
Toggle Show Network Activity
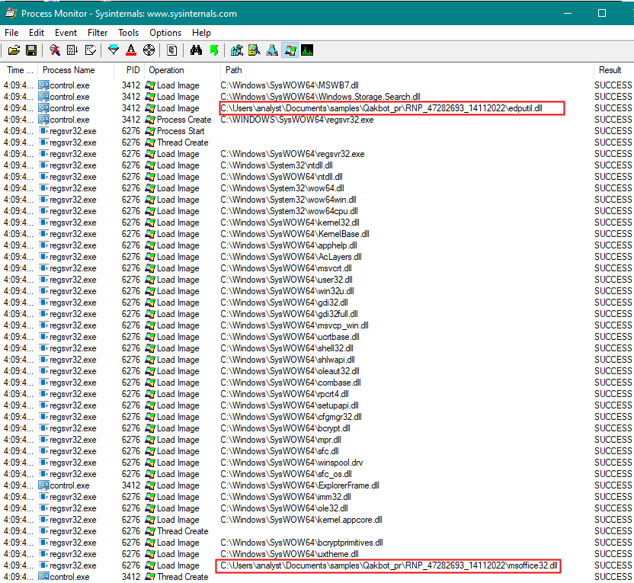tap(272, 50)
